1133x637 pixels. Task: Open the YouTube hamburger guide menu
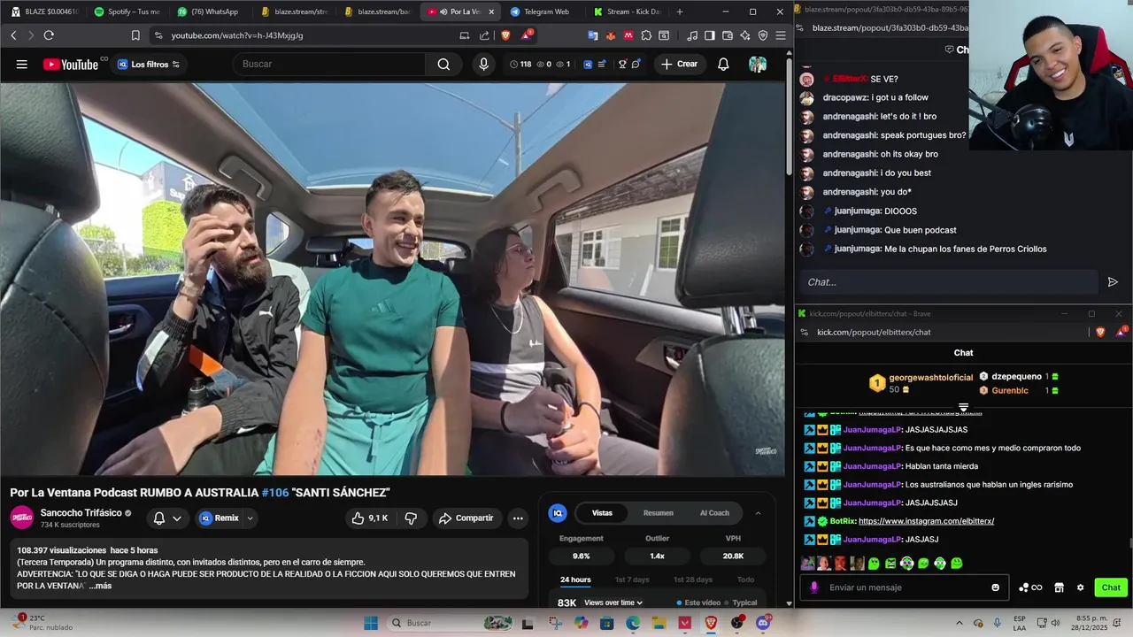(x=21, y=64)
